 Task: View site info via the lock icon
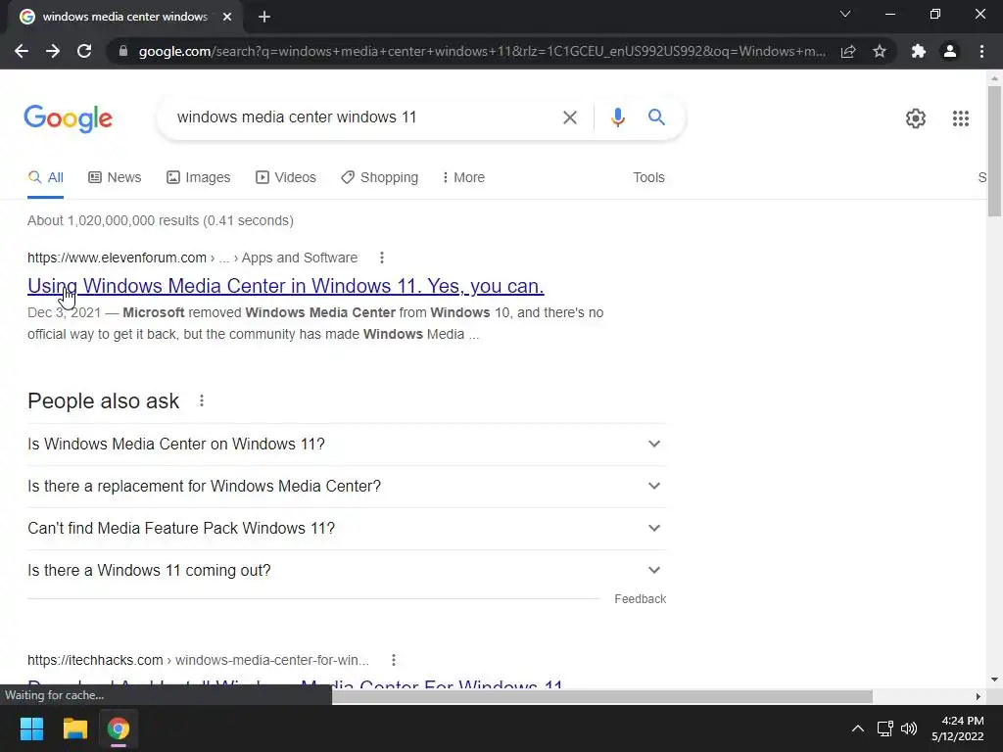click(x=123, y=51)
